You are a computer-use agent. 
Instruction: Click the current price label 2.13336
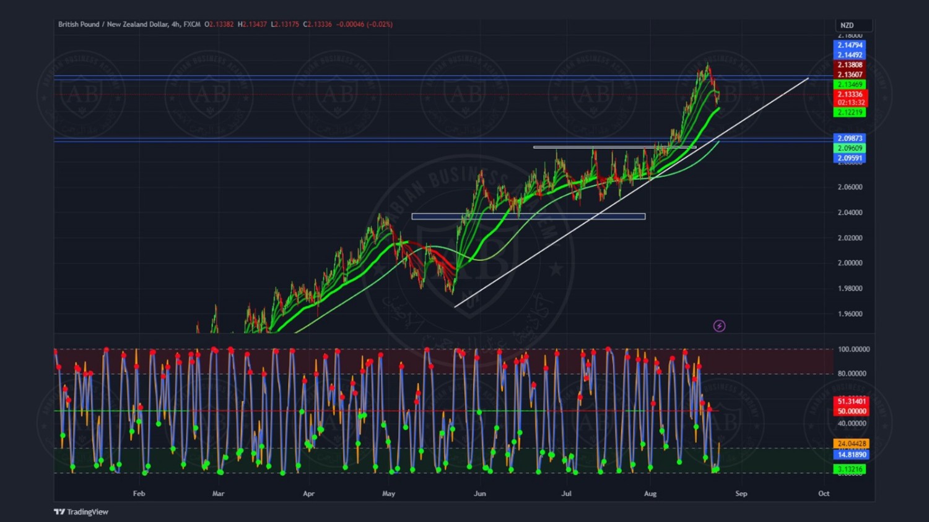coord(850,95)
